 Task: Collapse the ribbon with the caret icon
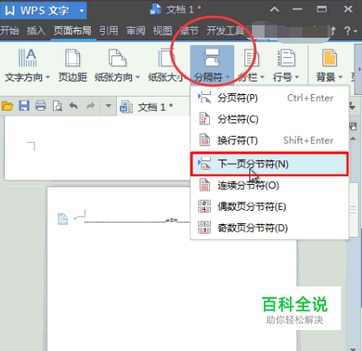coord(275,10)
